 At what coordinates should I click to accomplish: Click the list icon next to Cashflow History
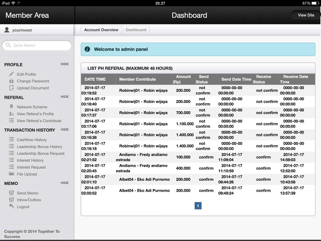(x=11, y=139)
